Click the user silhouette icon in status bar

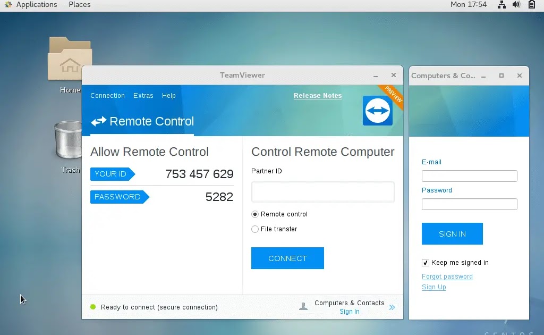tap(303, 306)
